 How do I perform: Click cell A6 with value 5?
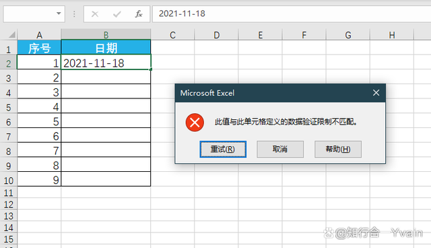pos(39,121)
